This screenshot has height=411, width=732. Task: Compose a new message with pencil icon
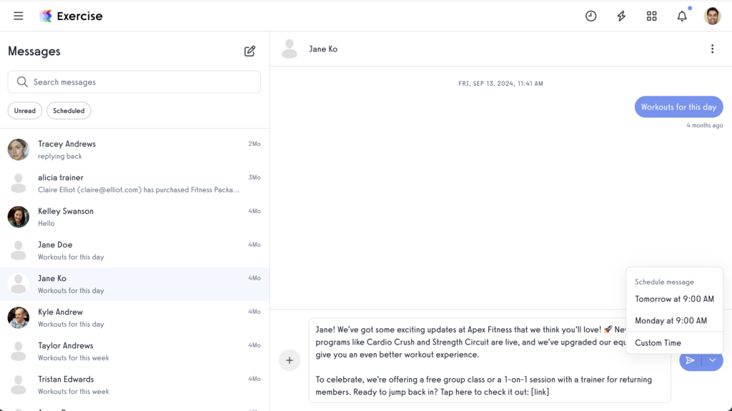point(249,51)
